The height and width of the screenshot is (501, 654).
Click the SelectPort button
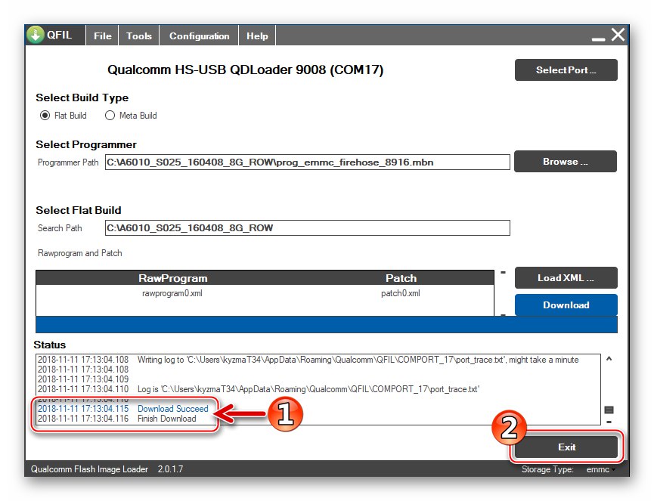566,70
